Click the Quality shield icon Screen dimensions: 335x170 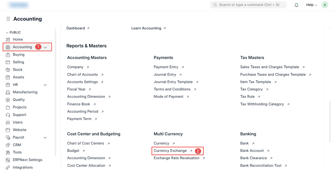click(x=8, y=100)
